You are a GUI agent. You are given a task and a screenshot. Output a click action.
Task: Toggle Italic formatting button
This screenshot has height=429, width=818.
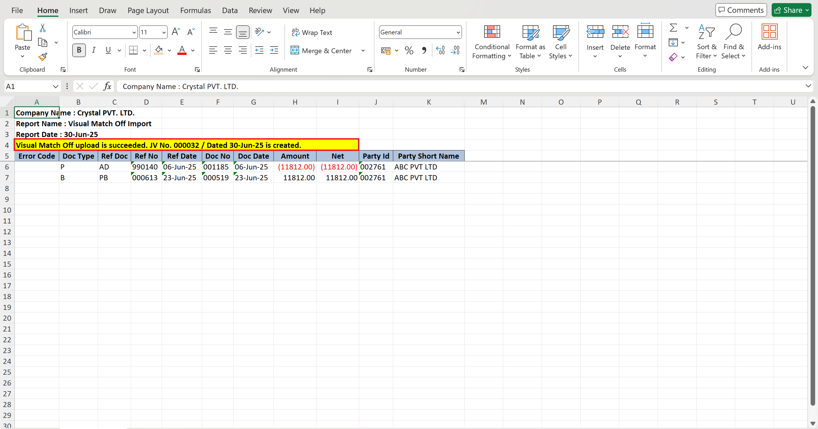[94, 50]
